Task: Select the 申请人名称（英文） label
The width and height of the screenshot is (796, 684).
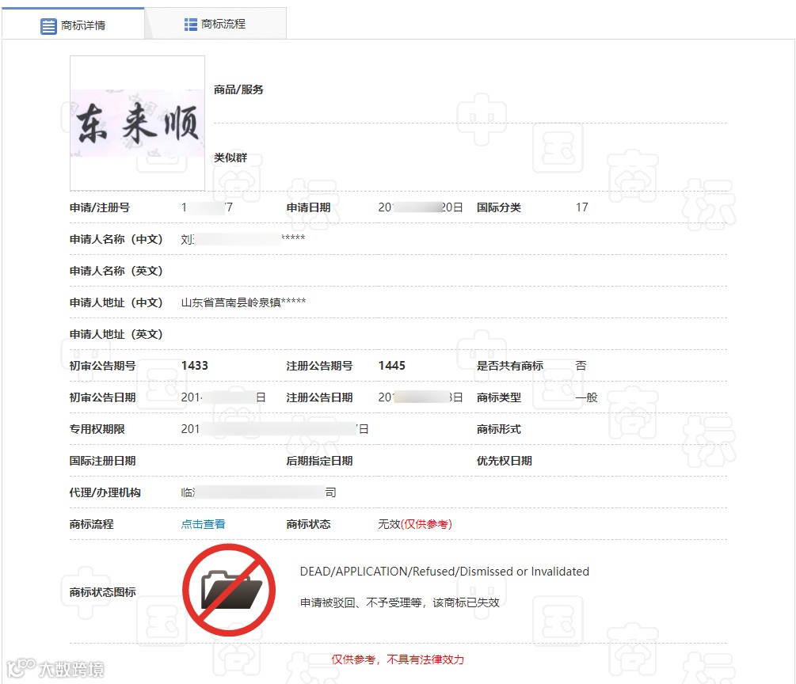Action: (x=116, y=271)
